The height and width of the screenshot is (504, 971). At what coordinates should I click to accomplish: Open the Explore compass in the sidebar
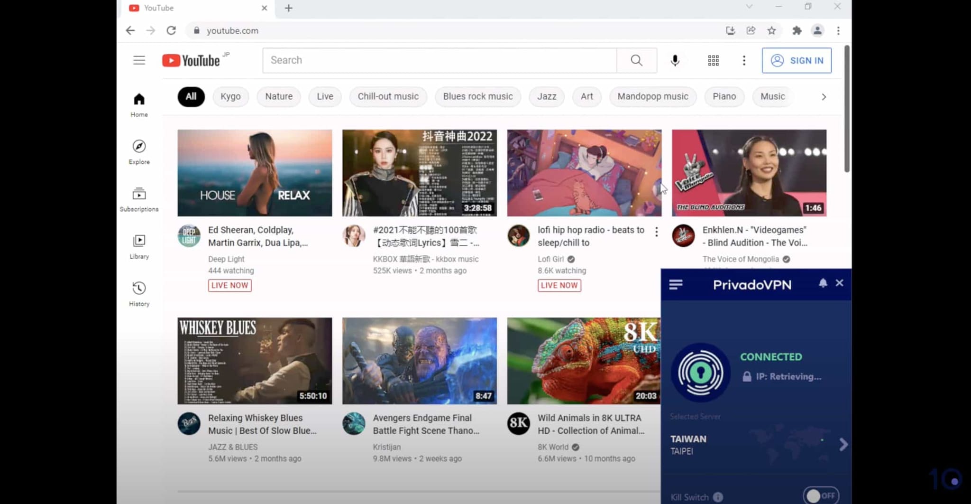139,152
